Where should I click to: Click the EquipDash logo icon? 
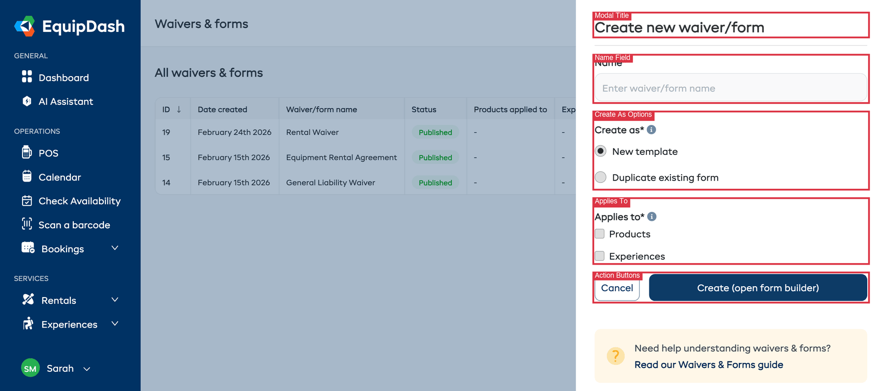25,26
